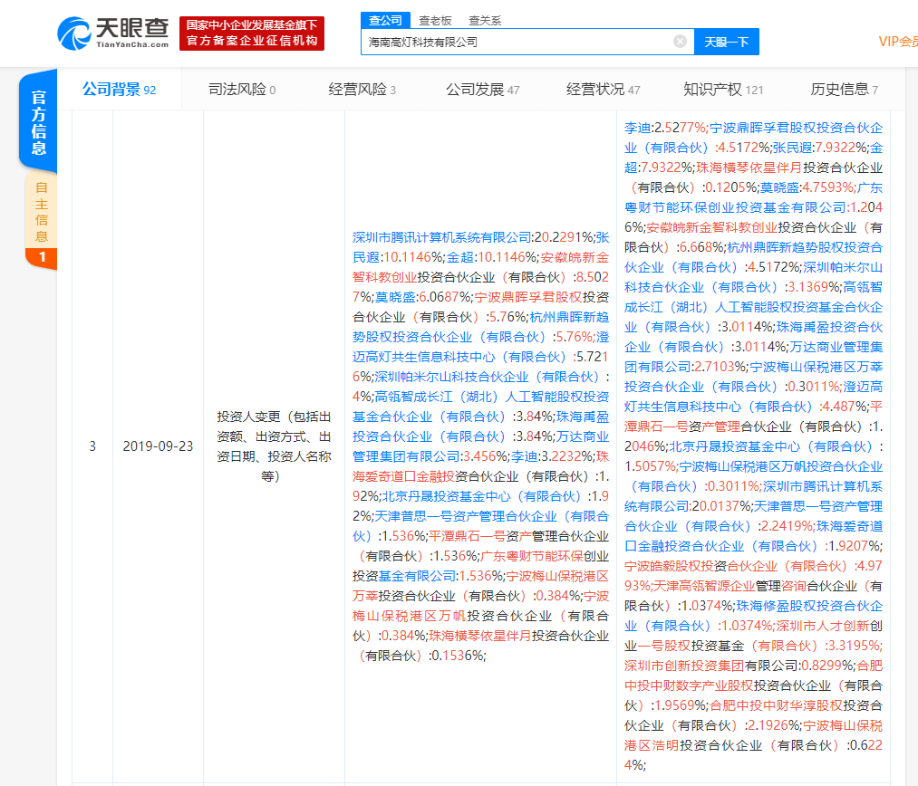This screenshot has width=918, height=786.
Task: Open 深圳市腾讯计算机系统有限公司 link in before-change column
Action: (441, 237)
